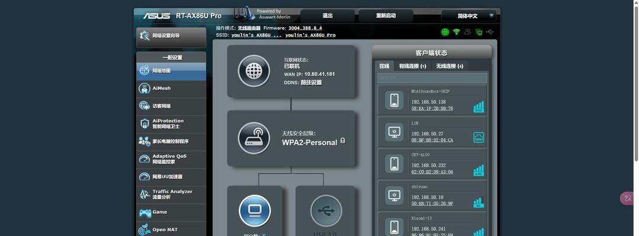Click WAN IP value 10.80.41.181

click(319, 74)
